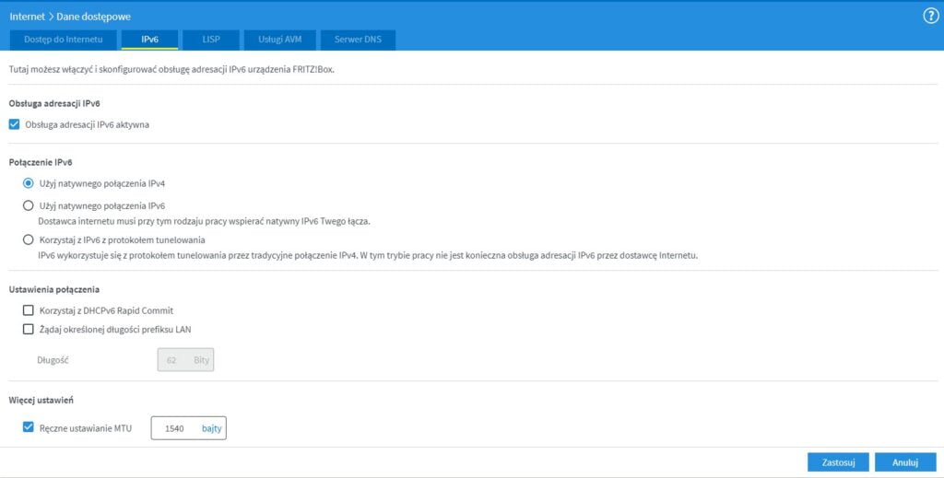The height and width of the screenshot is (478, 944).
Task: Select Użyj natywnego połączenia IPv6 radio
Action: pos(28,205)
